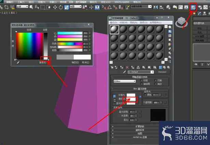Open the (B)Blinn shader type dropdown
Screen dimensions: 210x145
point(125,81)
